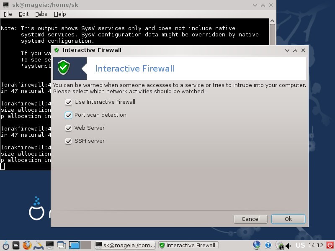
Task: Click 'Please select which network activities' text
Action: pos(129,91)
